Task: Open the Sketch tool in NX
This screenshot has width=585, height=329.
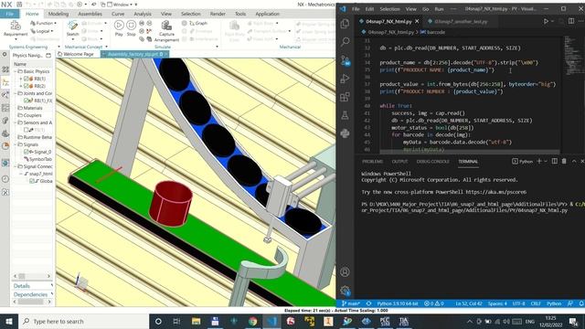Action: click(x=72, y=28)
